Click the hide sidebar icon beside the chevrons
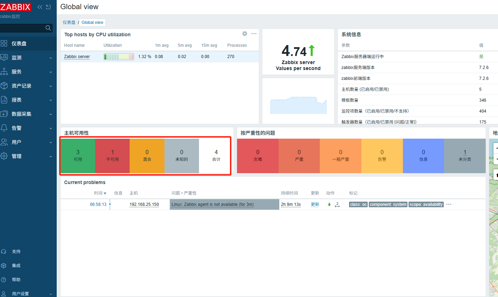The width and height of the screenshot is (498, 297). tap(48, 7)
